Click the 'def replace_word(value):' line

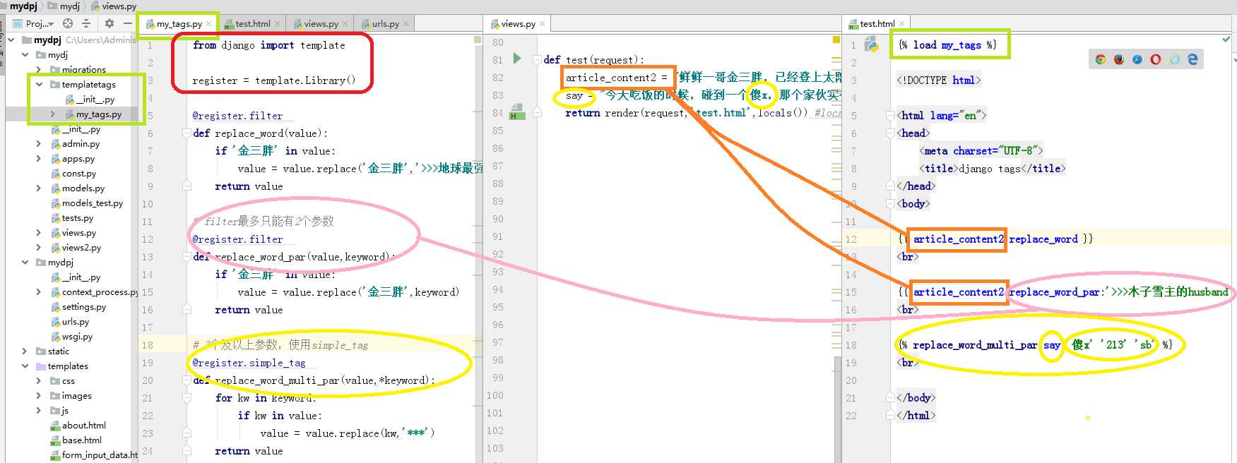click(259, 133)
